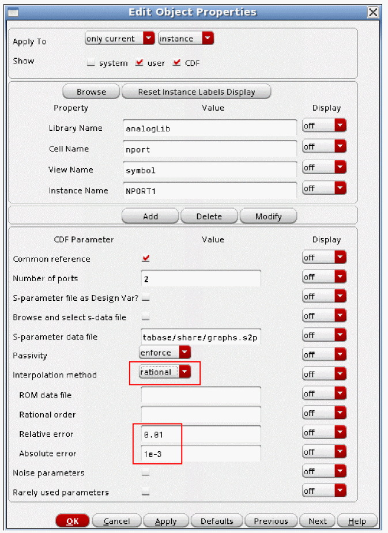The height and width of the screenshot is (533, 388).
Task: Click the Cancel button
Action: coord(116,521)
